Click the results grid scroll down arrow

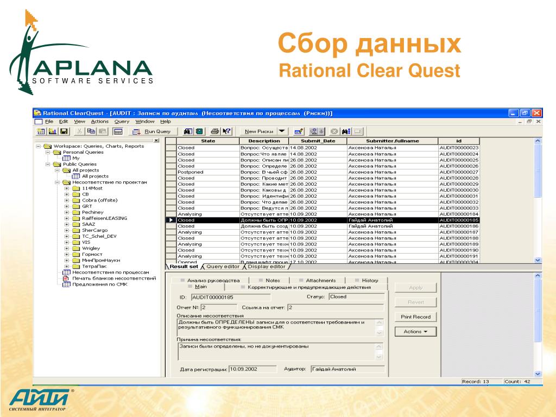[x=538, y=260]
